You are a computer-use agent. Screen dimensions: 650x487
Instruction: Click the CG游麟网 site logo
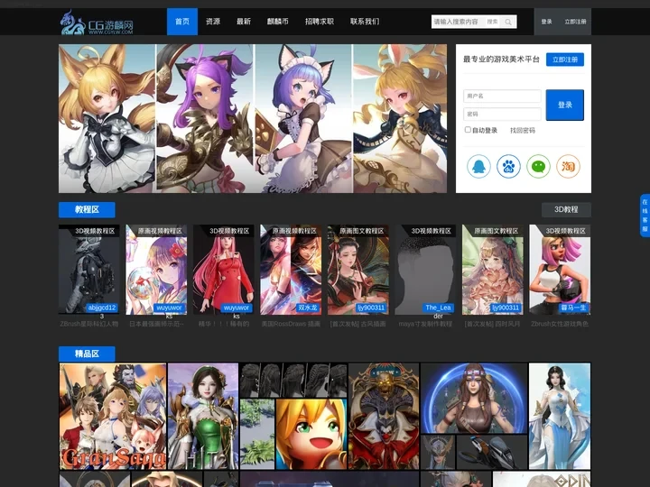(x=97, y=23)
